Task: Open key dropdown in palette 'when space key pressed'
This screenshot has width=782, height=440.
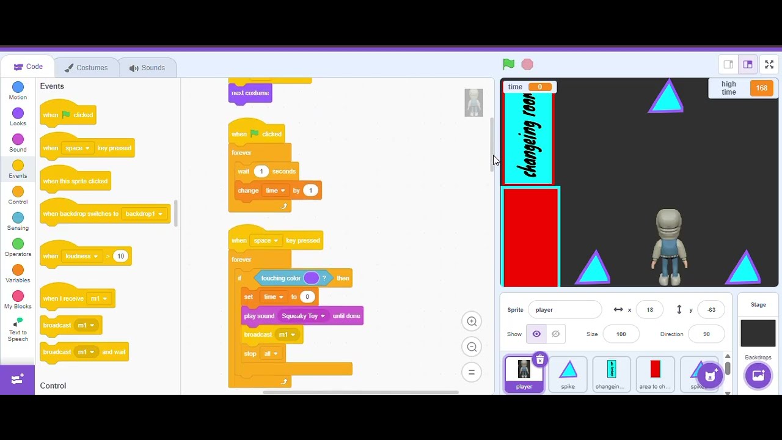Action: (77, 148)
